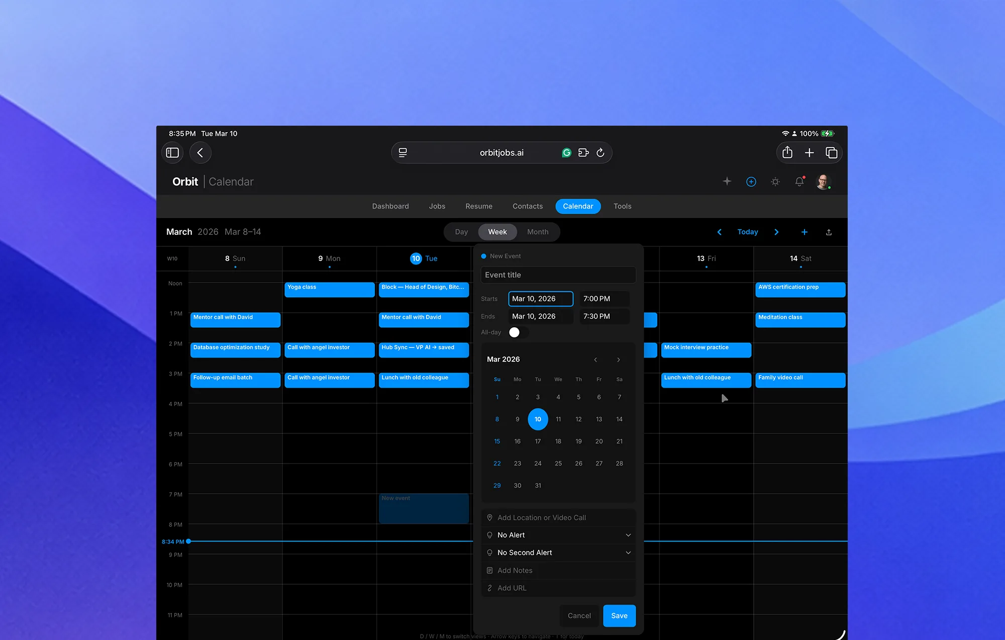Open the No Alert dropdown

(x=558, y=535)
